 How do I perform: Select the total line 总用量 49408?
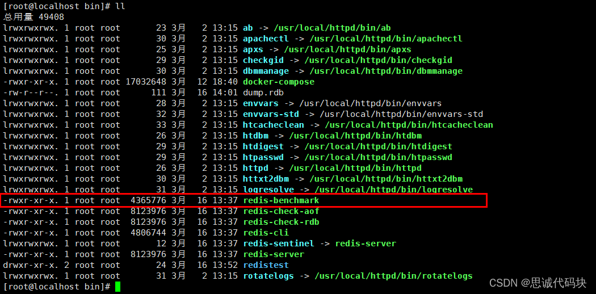click(33, 17)
